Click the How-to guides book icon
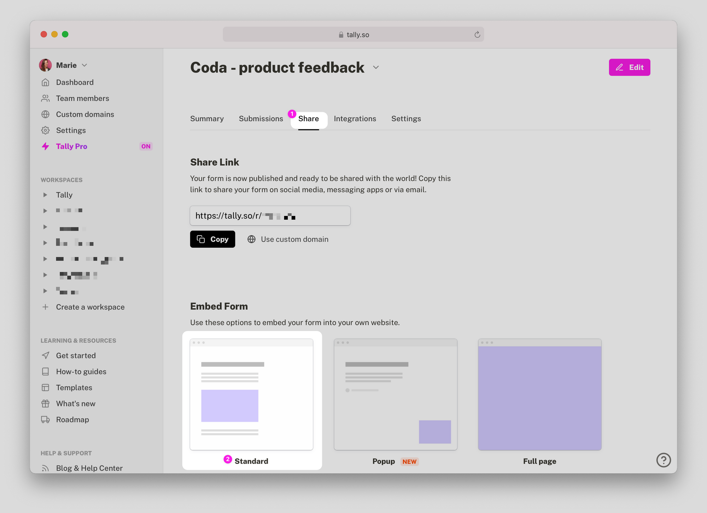 tap(45, 372)
